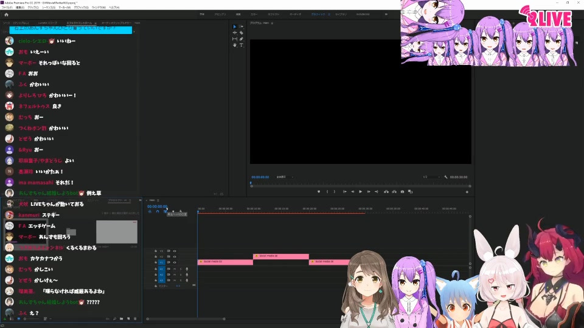Toggle V1 source patching target
Screen dimensions: 584x328
click(x=161, y=262)
